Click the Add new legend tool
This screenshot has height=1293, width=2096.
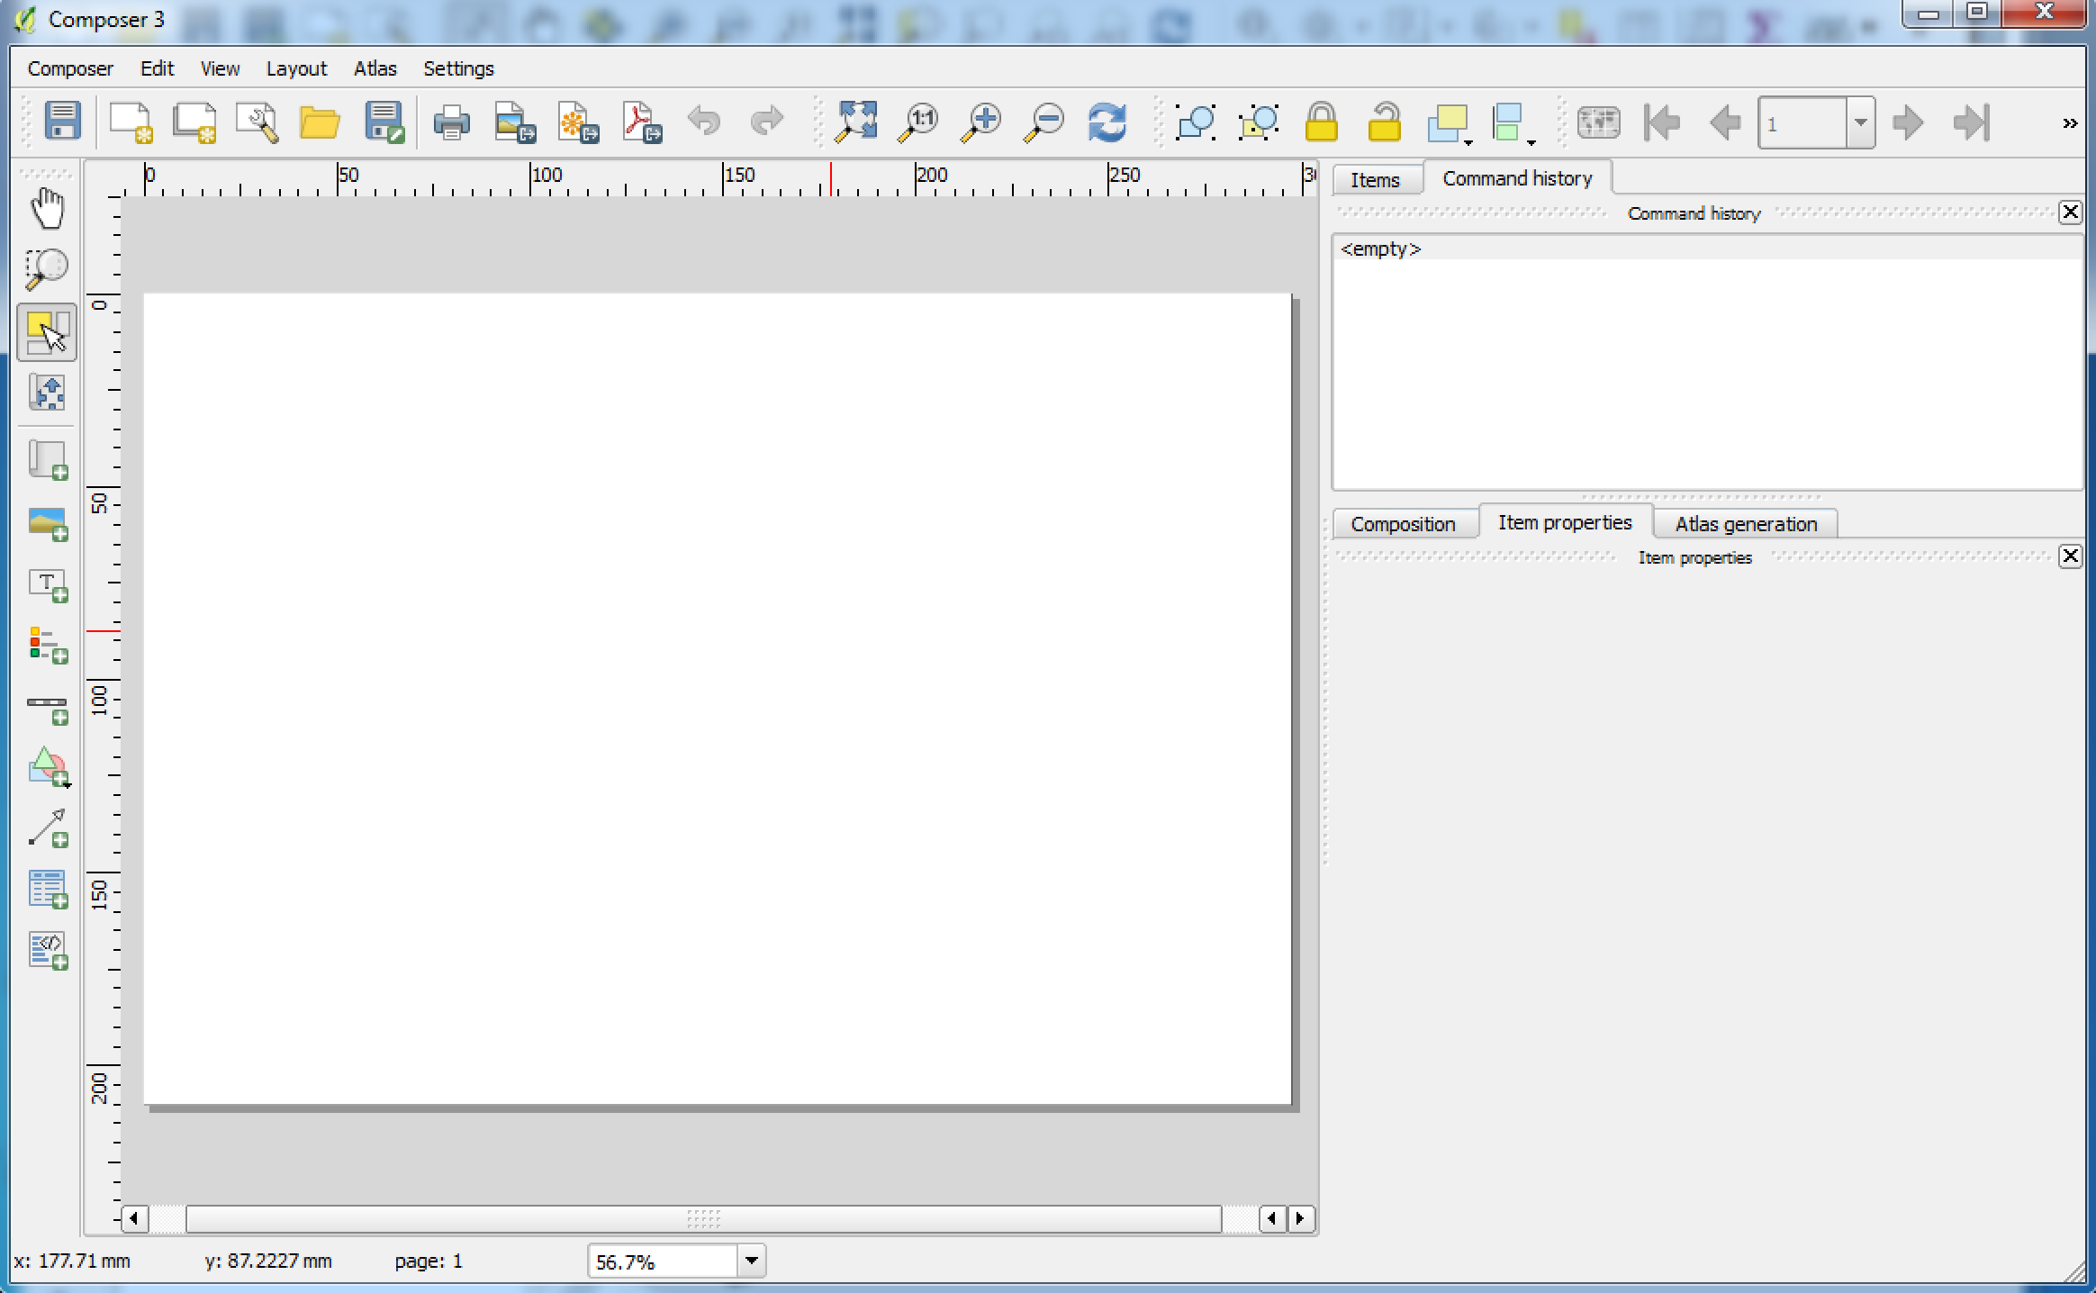tap(47, 646)
